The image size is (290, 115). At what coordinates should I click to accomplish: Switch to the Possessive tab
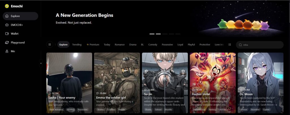coord(167,44)
